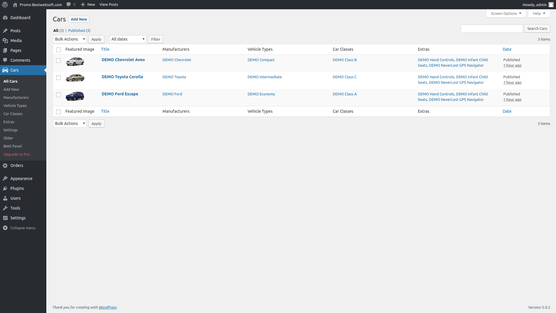Open DEMO Toyota Corolla title link
Image resolution: width=556 pixels, height=313 pixels.
[122, 77]
